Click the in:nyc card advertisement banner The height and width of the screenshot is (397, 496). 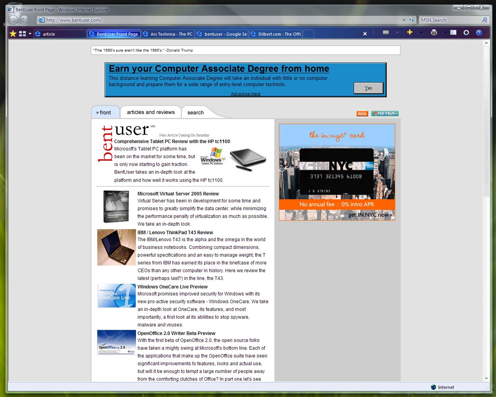pos(337,172)
